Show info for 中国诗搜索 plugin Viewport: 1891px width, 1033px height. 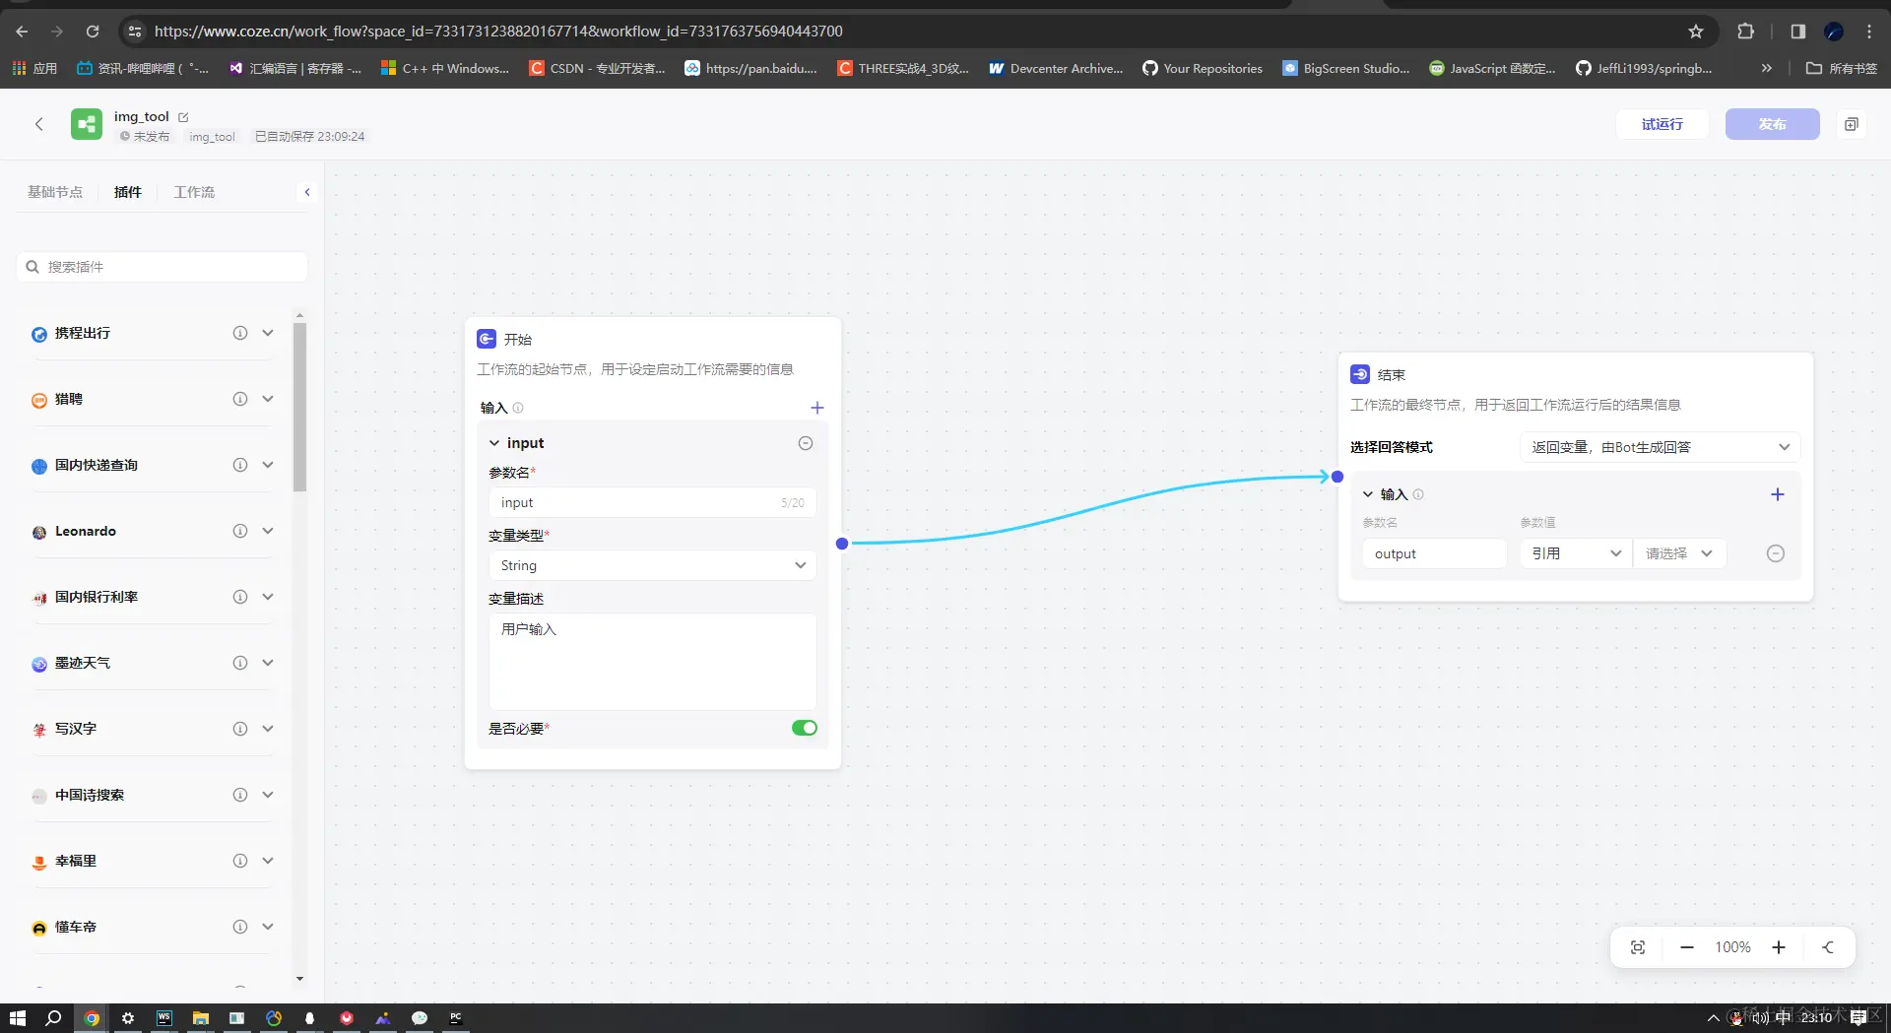[239, 795]
